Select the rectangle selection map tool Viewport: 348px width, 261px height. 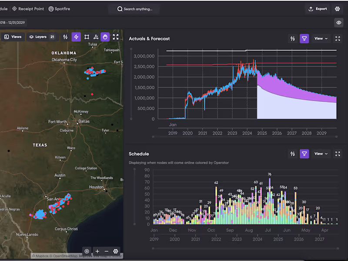tap(87, 37)
